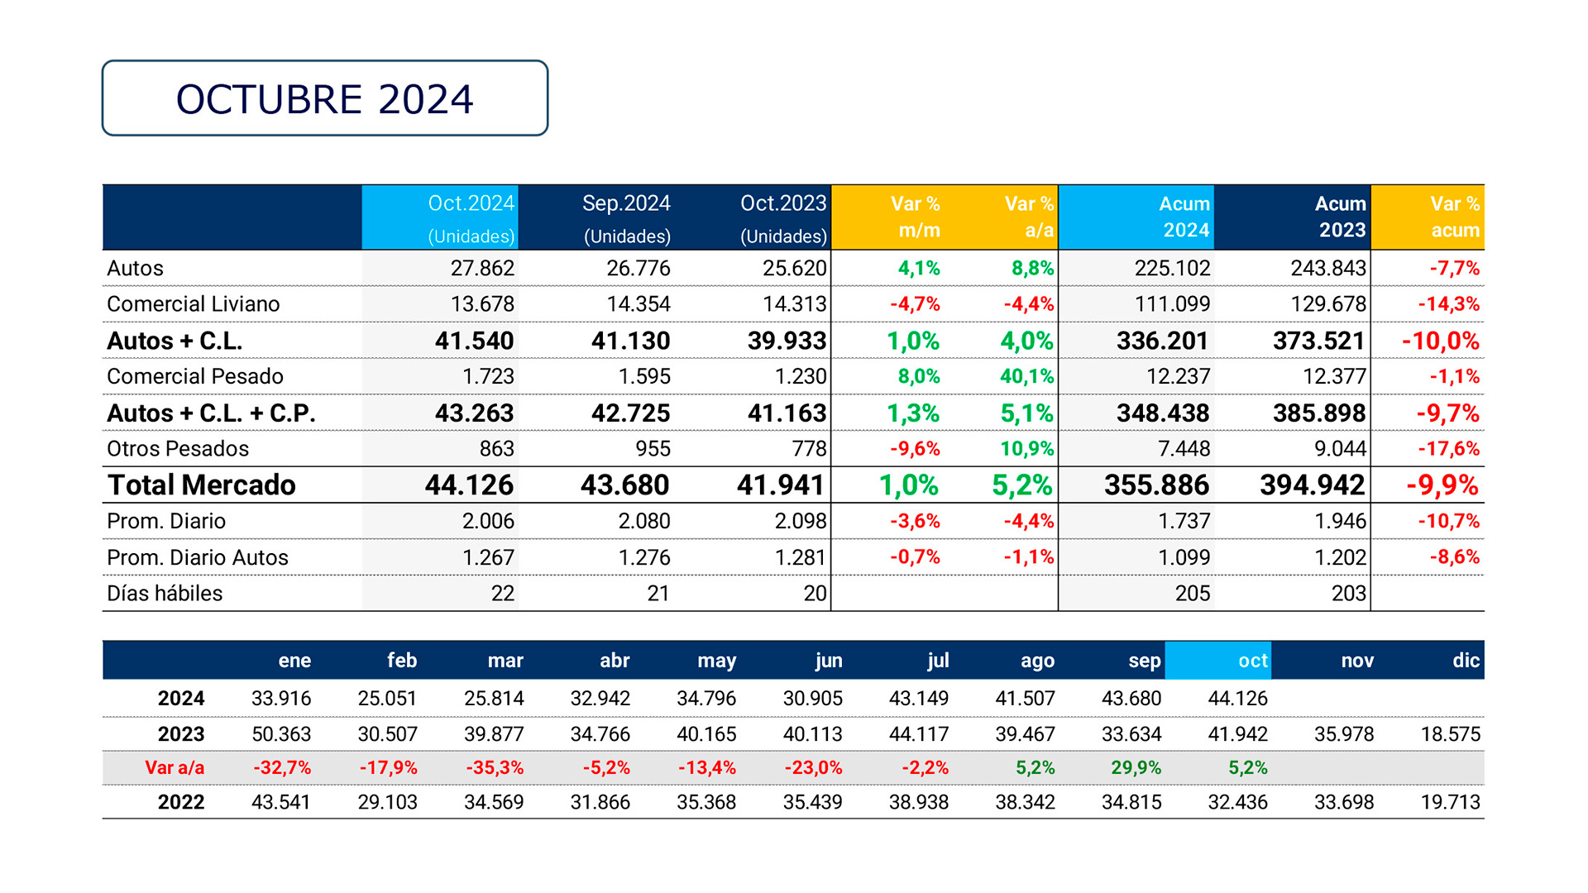
Task: Click Autos + C.L. + C.P. value 348.438
Action: [1163, 413]
